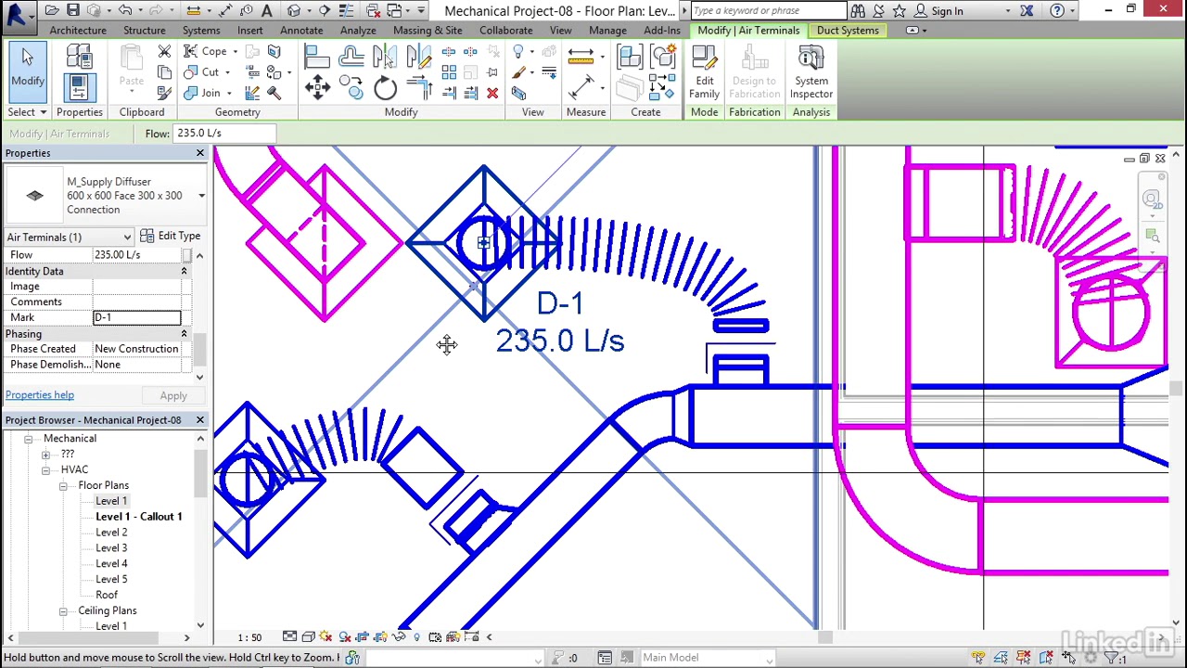This screenshot has height=668, width=1187.
Task: Collapse the Identity Data section
Action: 184,272
